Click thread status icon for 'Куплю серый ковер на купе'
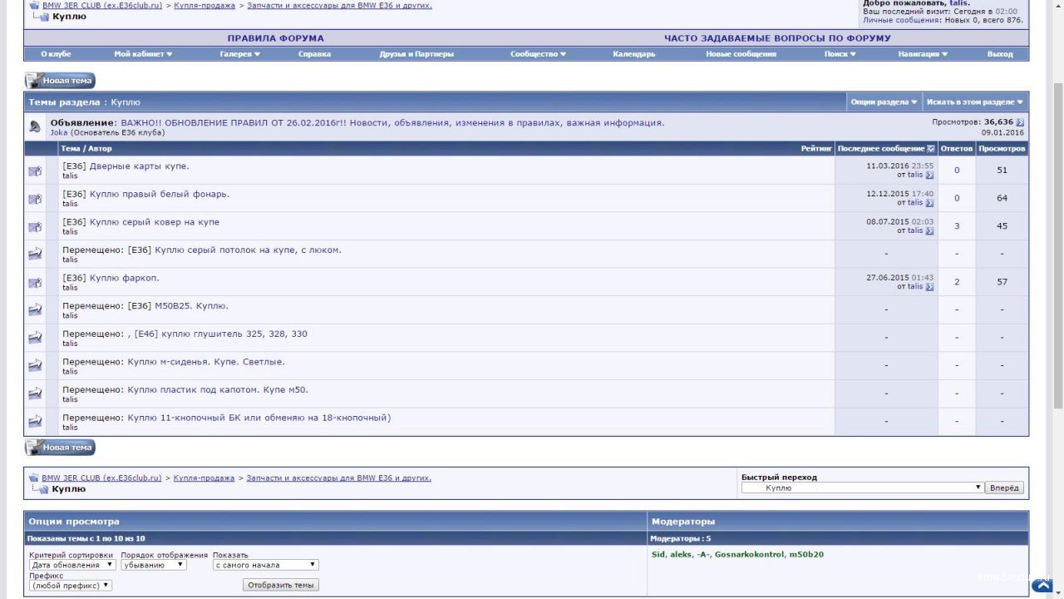This screenshot has height=599, width=1064. click(35, 227)
